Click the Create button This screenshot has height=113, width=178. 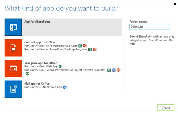pos(166,108)
